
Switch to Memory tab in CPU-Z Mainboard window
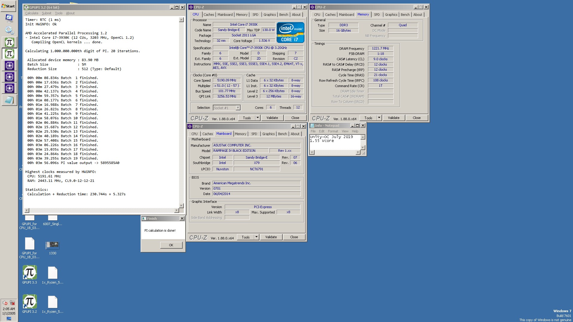point(241,134)
